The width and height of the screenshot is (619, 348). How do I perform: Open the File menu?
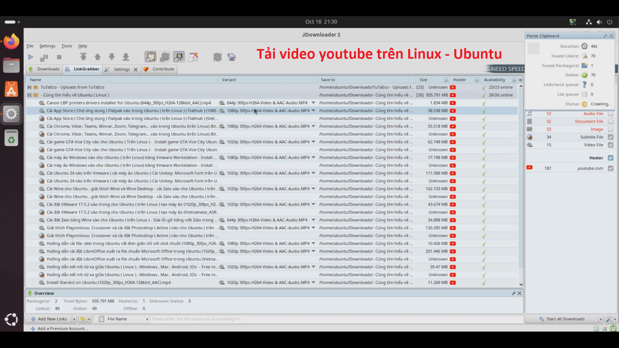coord(30,46)
